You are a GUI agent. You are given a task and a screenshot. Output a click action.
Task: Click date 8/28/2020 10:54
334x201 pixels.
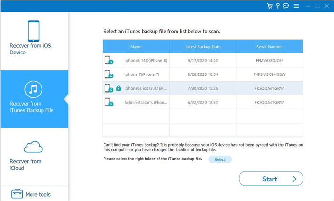coord(203,74)
